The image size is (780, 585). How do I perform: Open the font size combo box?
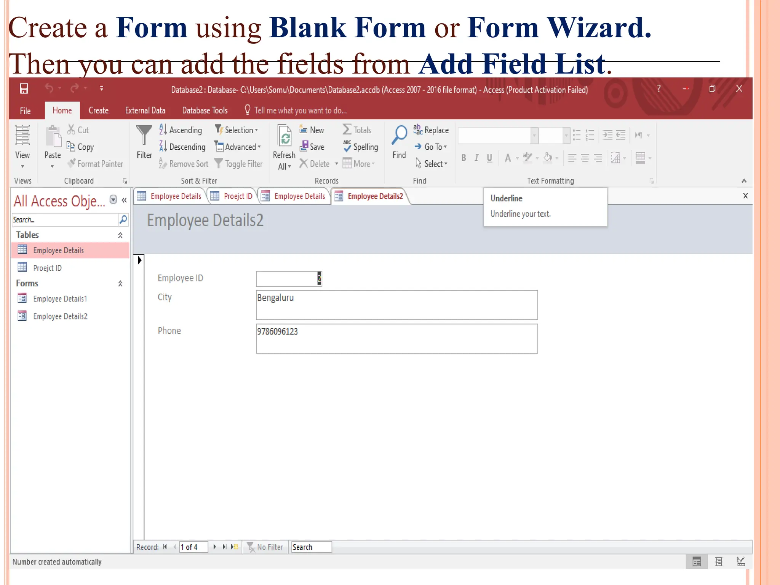(x=566, y=135)
